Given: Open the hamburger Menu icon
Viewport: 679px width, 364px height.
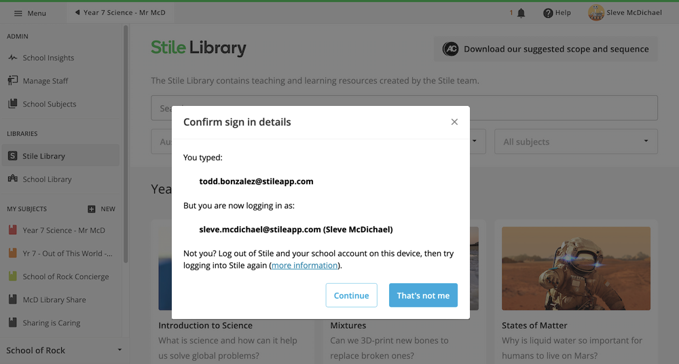Looking at the screenshot, I should [x=18, y=14].
